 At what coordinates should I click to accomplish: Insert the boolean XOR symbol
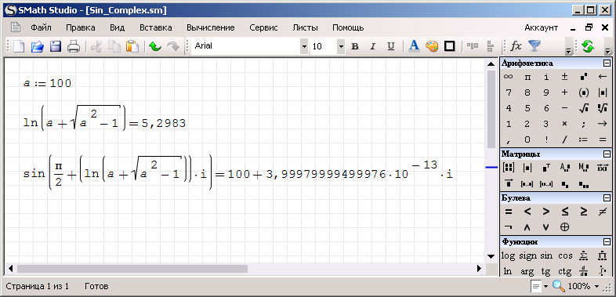pos(564,226)
